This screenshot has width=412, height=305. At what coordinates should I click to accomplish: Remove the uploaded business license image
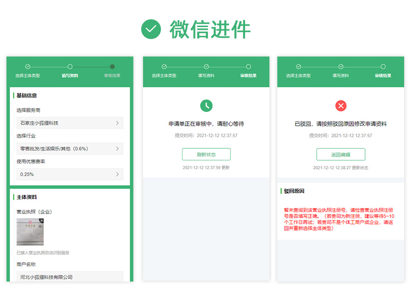tap(41, 221)
